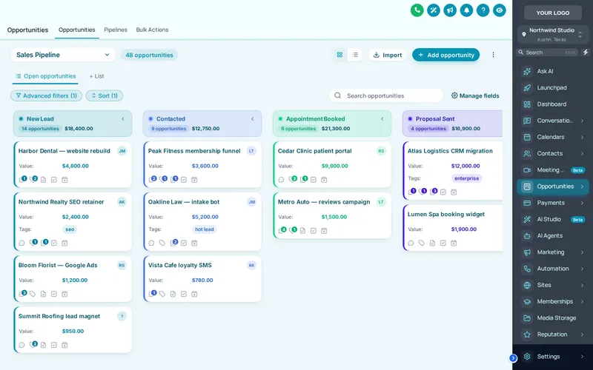Screen dimensions: 593x370
Task: Switch to board grid view
Action: (339, 55)
